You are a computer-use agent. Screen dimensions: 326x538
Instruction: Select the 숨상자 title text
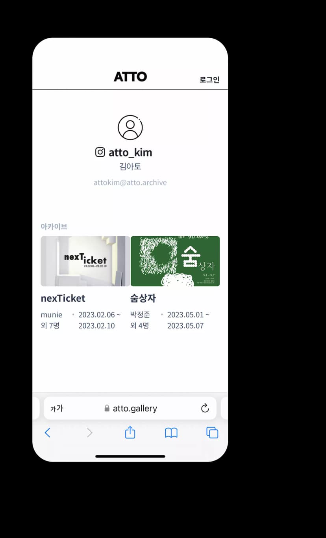[x=143, y=298]
